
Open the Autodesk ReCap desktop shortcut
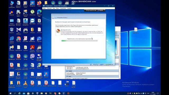point(25,22)
